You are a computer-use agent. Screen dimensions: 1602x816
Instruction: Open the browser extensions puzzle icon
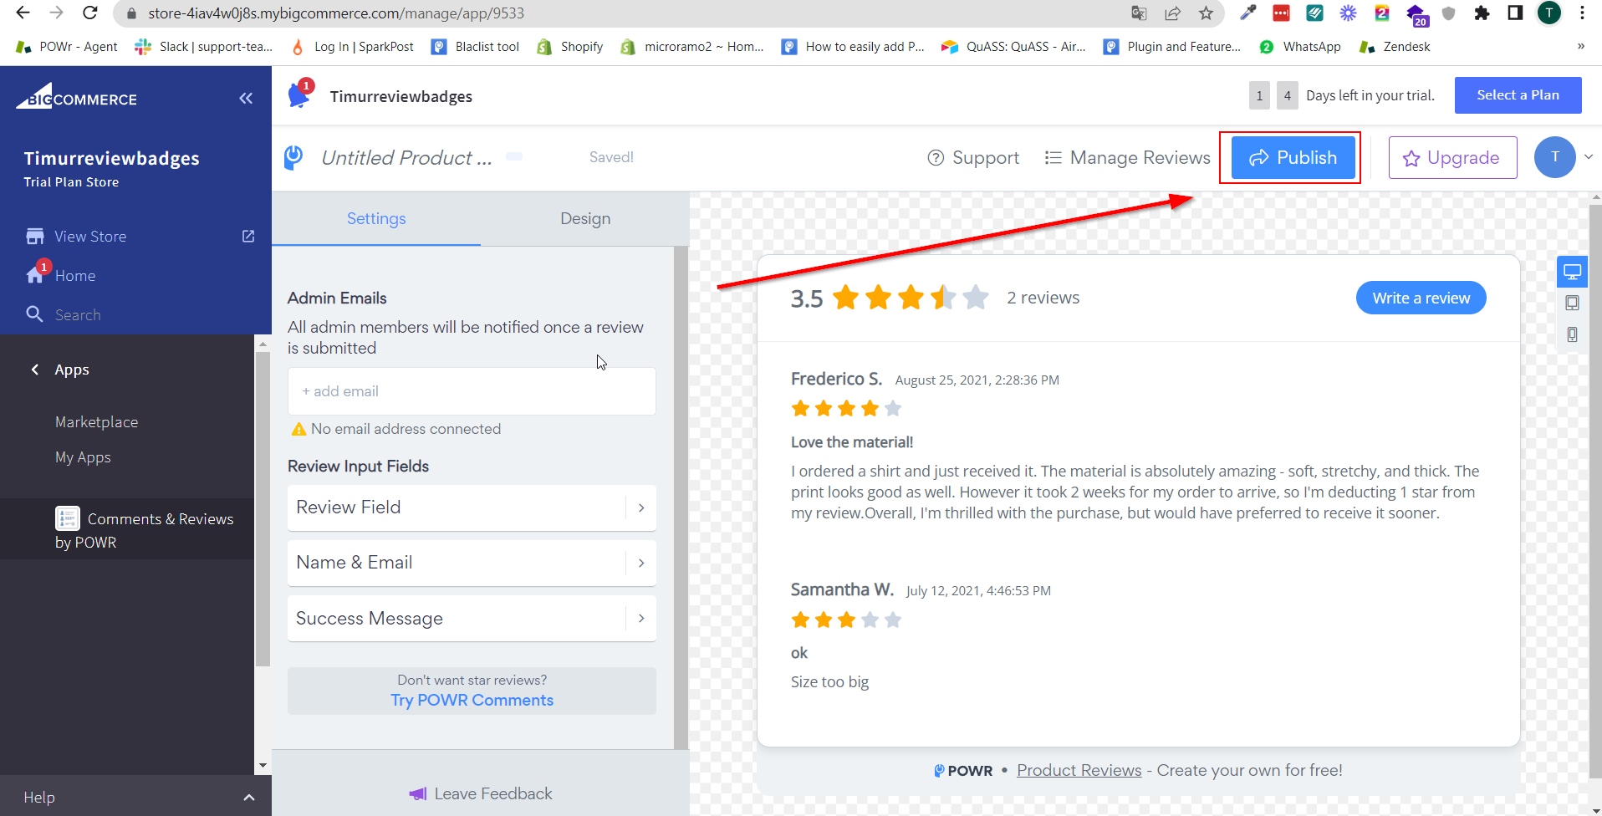point(1482,13)
